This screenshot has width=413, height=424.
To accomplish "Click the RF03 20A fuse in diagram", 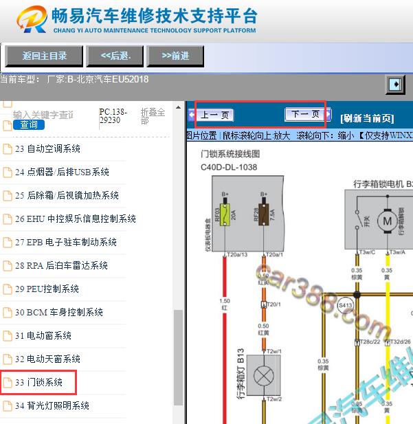I will (225, 214).
